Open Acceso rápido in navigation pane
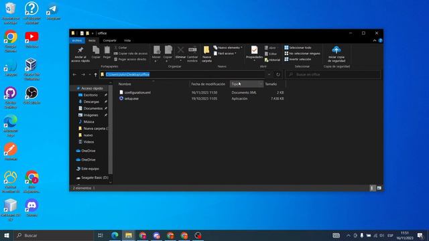Screen dimensions: 429x241 (x=92, y=88)
